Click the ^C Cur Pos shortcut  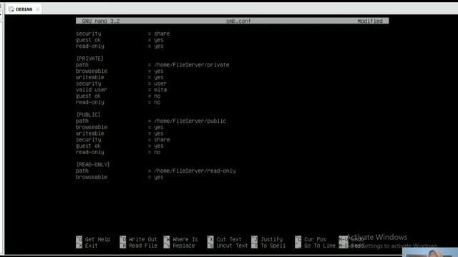[311, 239]
